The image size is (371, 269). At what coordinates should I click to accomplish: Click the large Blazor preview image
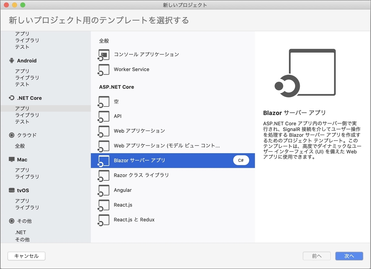[x=305, y=73]
